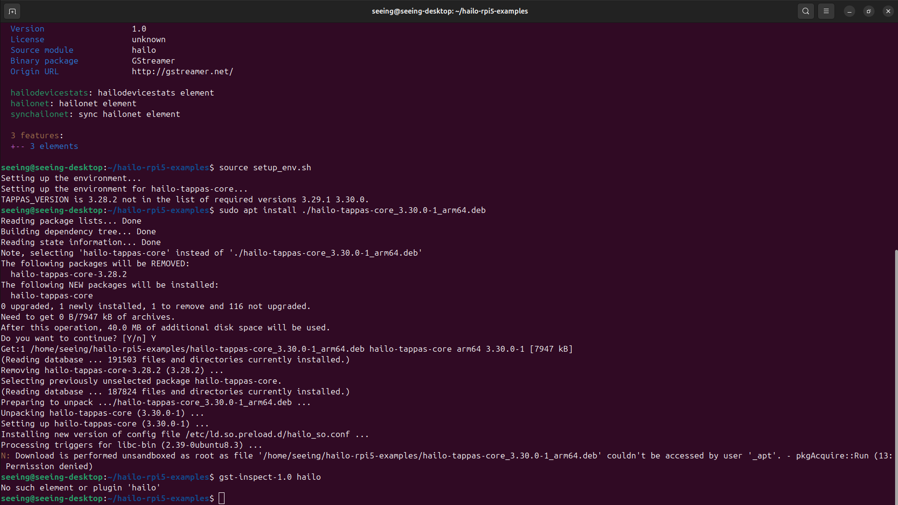Screen dimensions: 898x505
Task: Select the hailodevicestats element name
Action: 49,93
